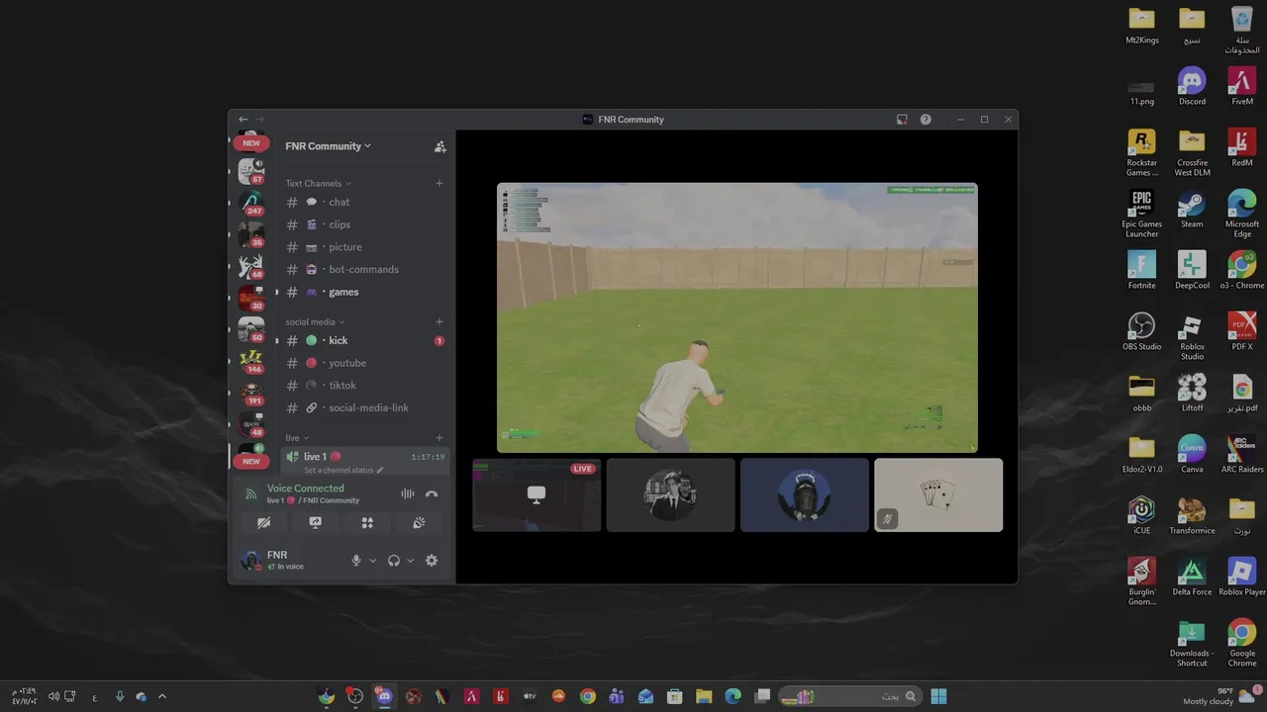Open Roblox Studio desktop icon
This screenshot has width=1267, height=712.
(x=1192, y=337)
